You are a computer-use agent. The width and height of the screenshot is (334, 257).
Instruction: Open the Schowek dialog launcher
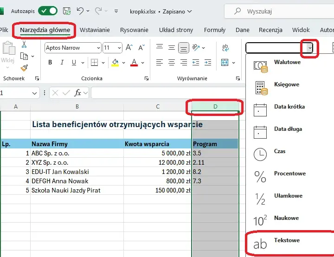(x=37, y=78)
